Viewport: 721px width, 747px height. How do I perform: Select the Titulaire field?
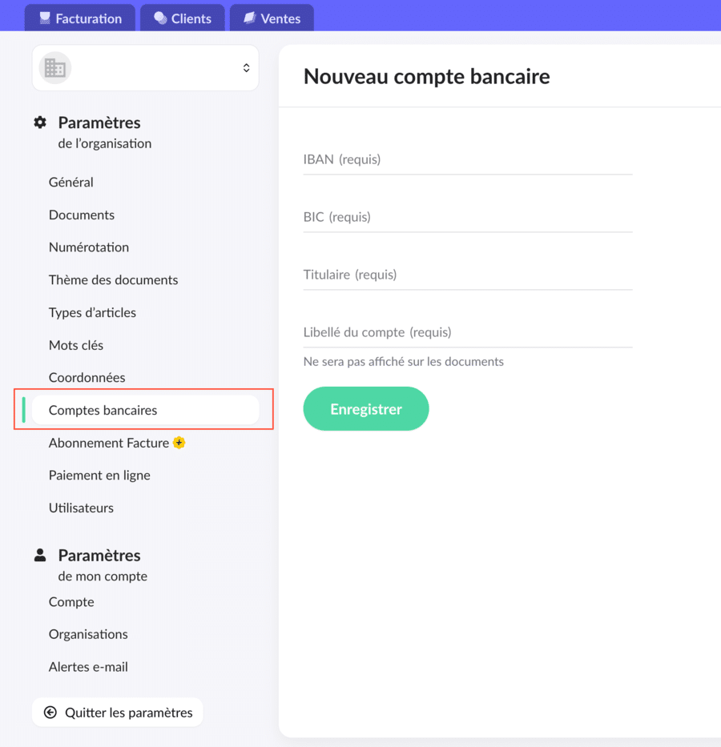468,275
